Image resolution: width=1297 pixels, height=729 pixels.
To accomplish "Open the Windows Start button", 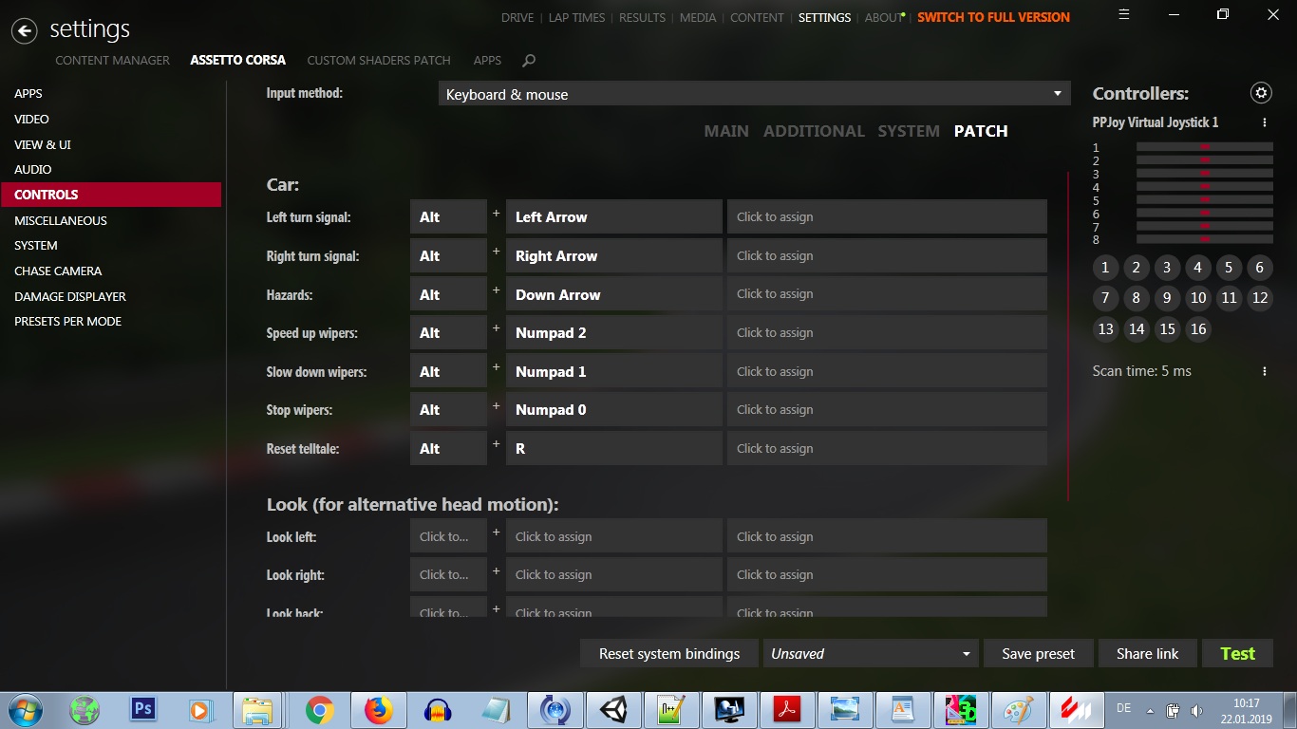I will pos(25,710).
